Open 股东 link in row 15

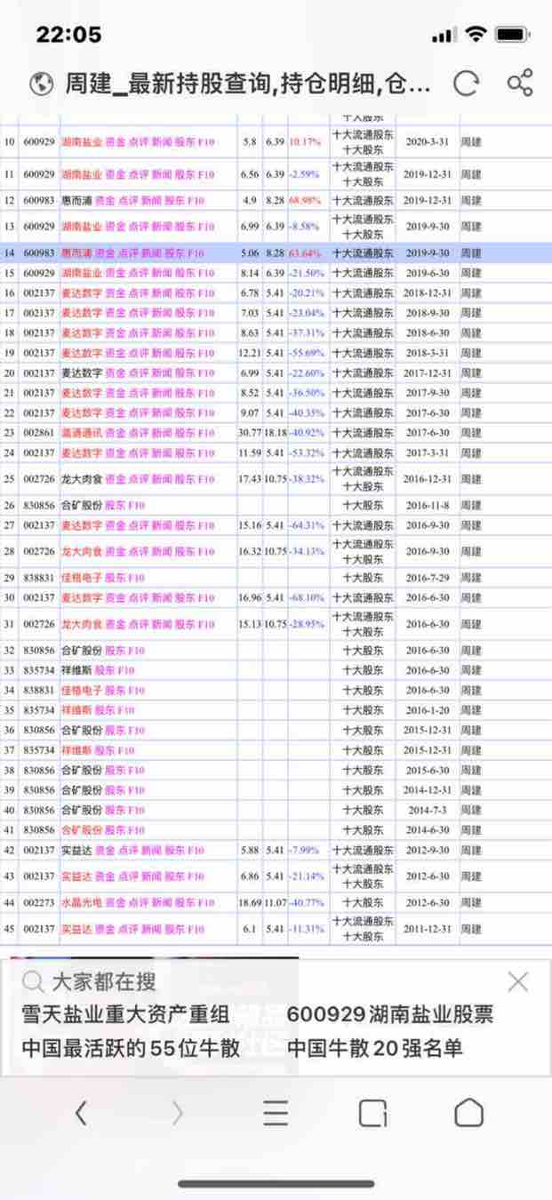[x=184, y=274]
